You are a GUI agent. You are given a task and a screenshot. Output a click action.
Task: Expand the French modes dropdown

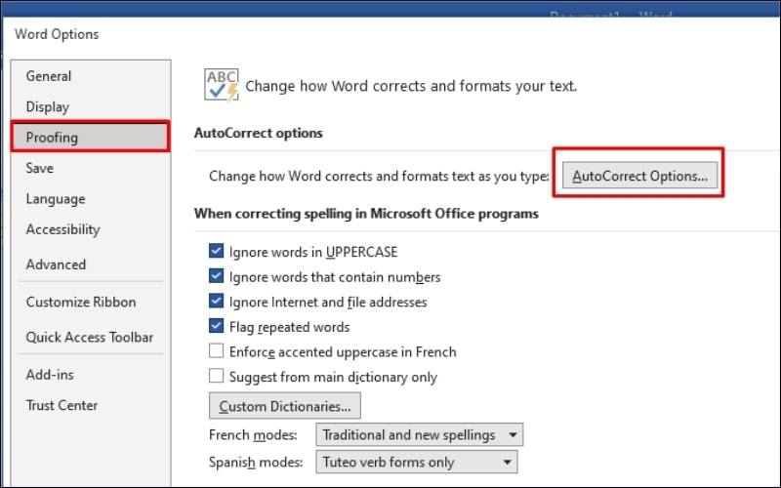tap(420, 434)
